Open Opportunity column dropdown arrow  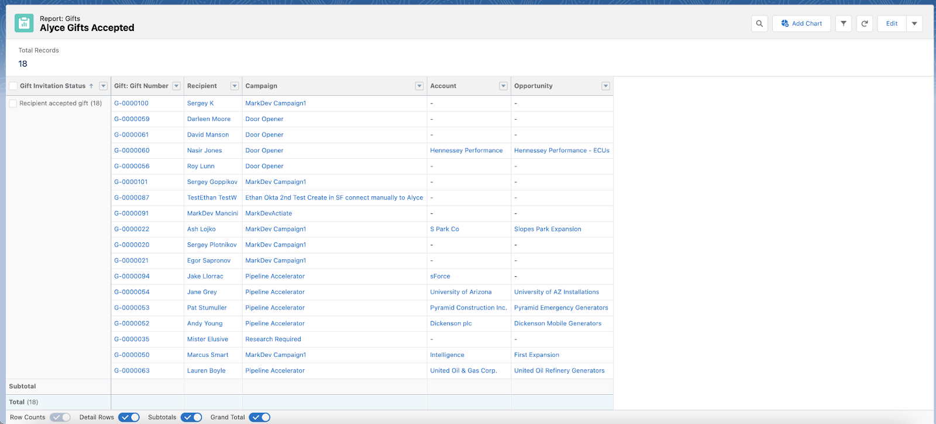pyautogui.click(x=605, y=86)
